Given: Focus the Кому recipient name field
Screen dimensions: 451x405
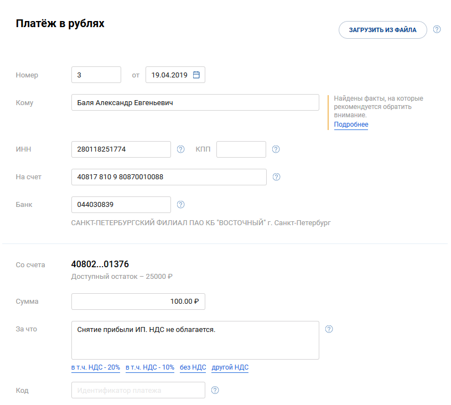Looking at the screenshot, I should 195,102.
